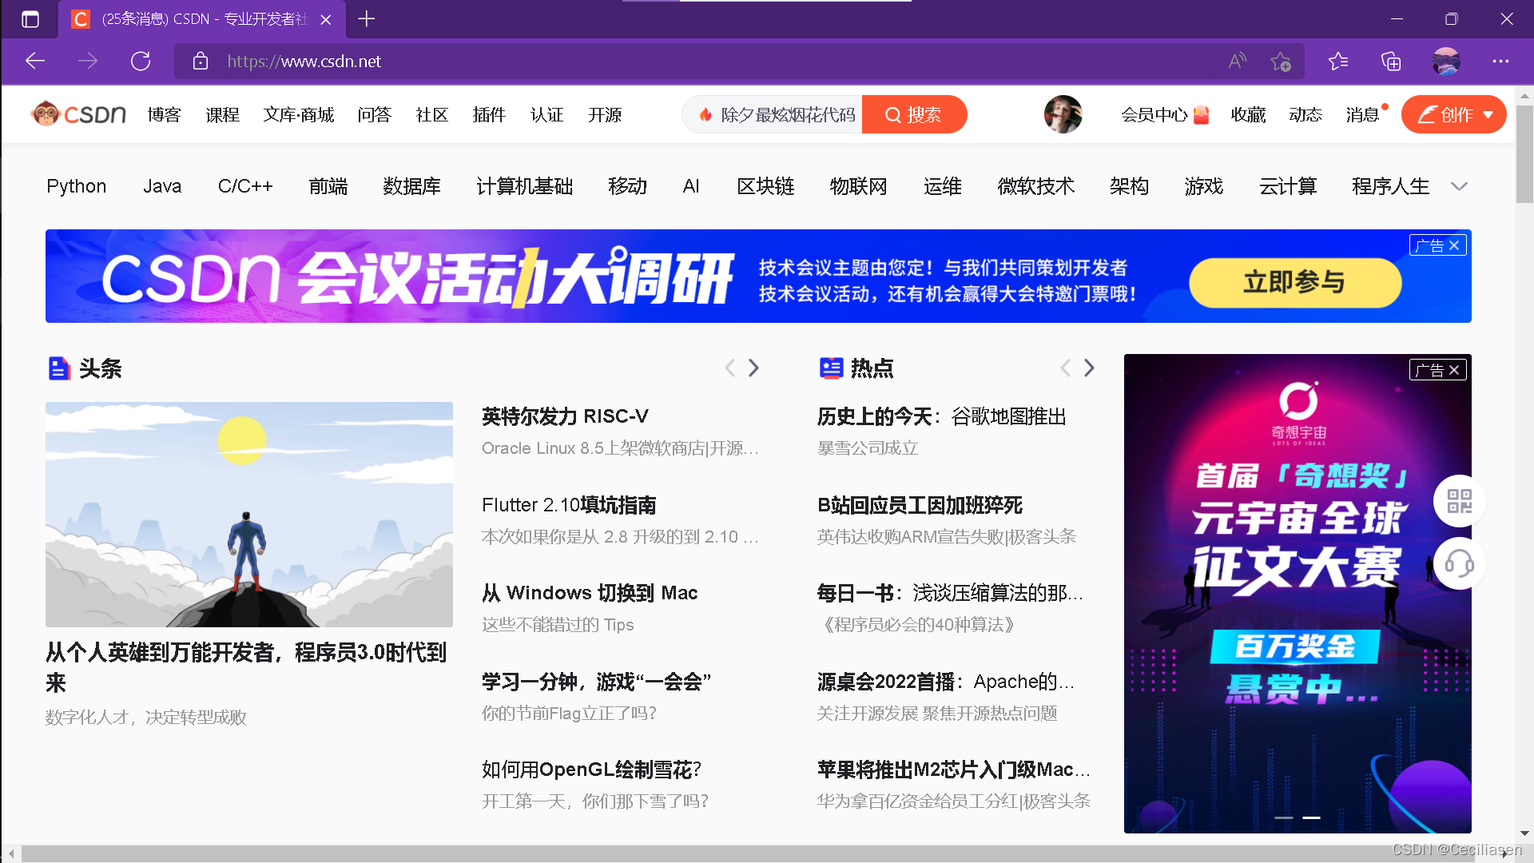Open the 创作 dropdown button

[1453, 114]
